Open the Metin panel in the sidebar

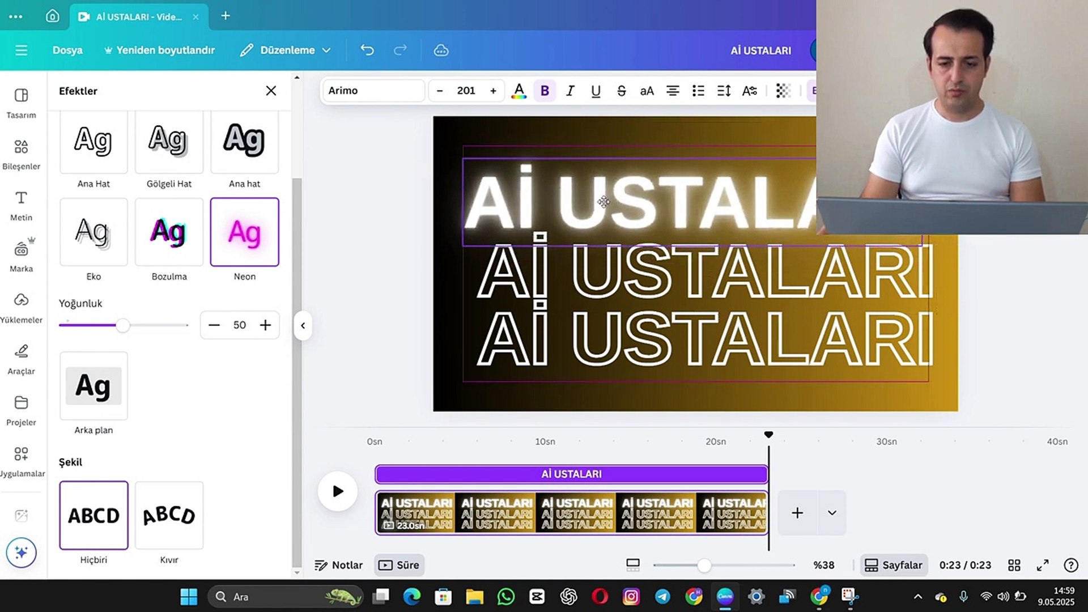coord(21,205)
